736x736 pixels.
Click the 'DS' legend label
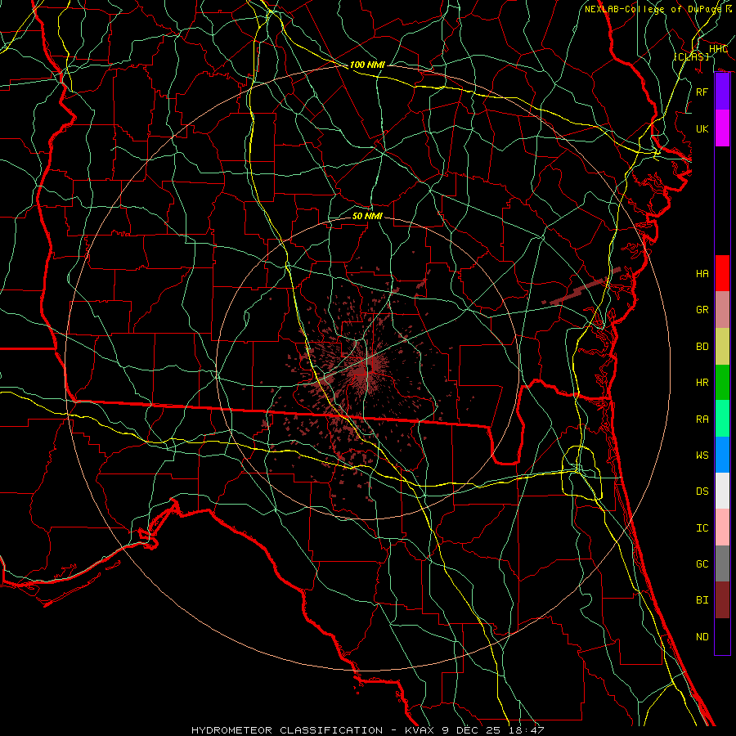click(702, 491)
